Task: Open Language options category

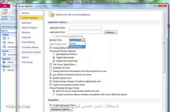Action: click(x=31, y=37)
